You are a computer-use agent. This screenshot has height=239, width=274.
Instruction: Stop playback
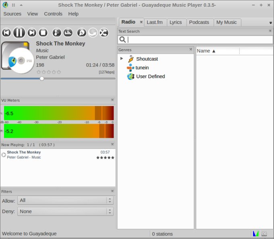[x=43, y=33]
